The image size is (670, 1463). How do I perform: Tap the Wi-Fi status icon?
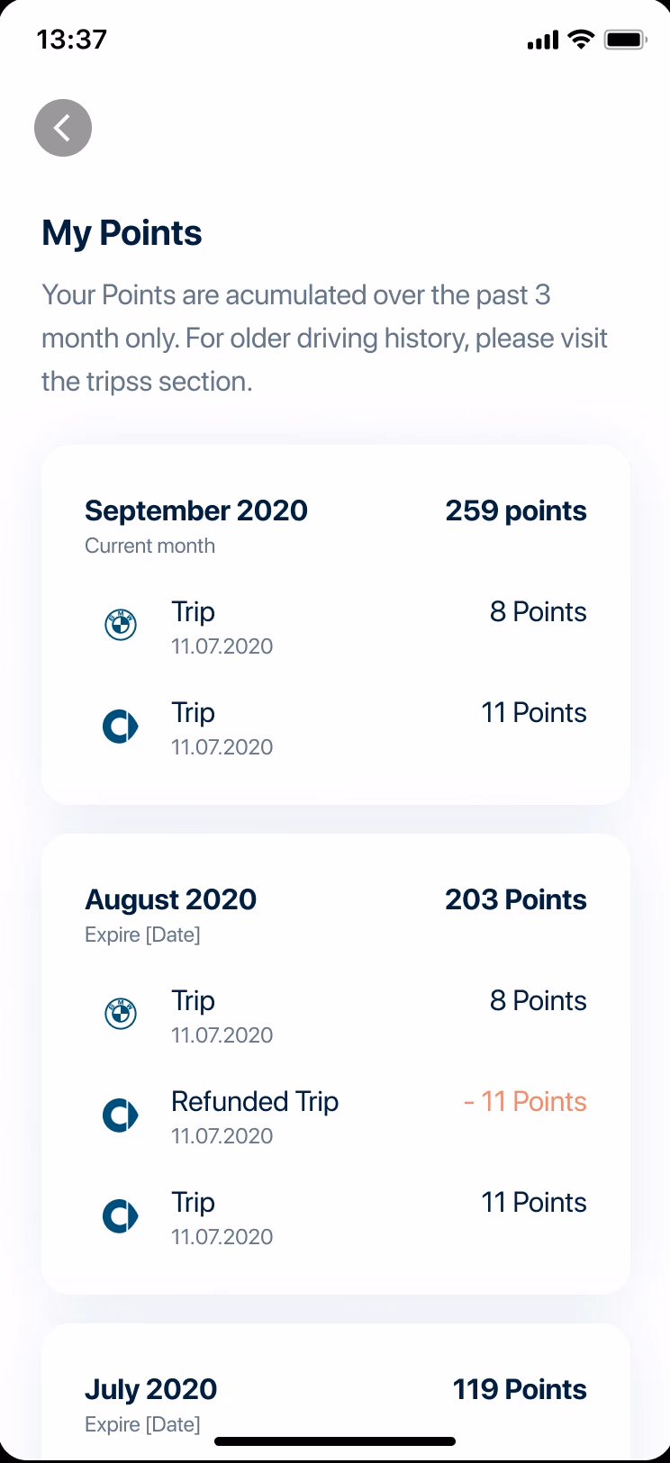pyautogui.click(x=582, y=40)
